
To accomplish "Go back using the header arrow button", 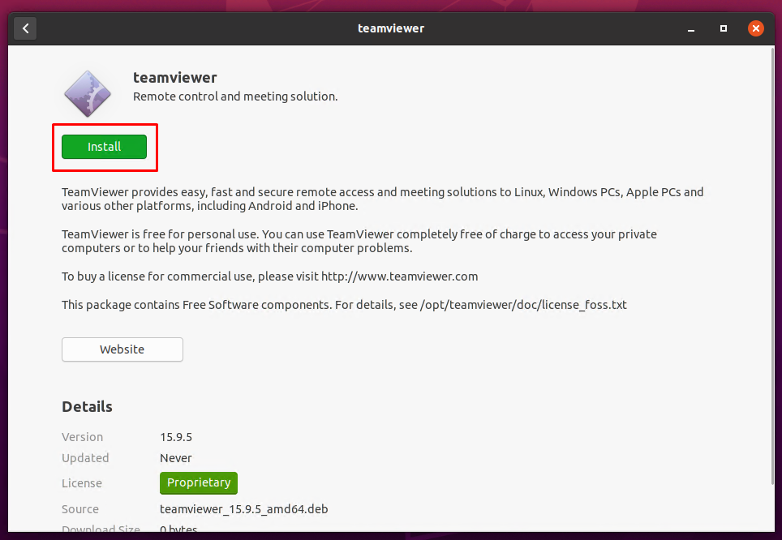I will tap(25, 28).
